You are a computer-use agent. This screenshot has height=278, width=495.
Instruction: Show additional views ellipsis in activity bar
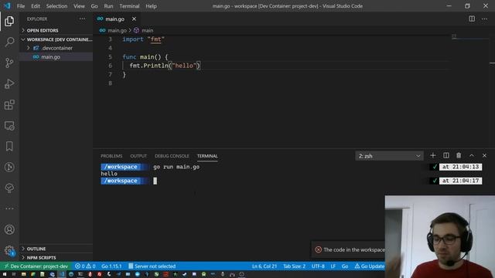point(9,208)
